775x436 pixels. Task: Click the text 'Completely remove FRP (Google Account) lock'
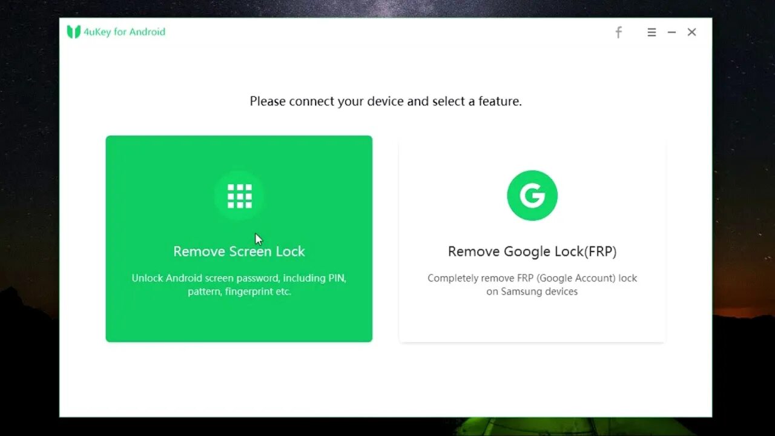point(532,278)
